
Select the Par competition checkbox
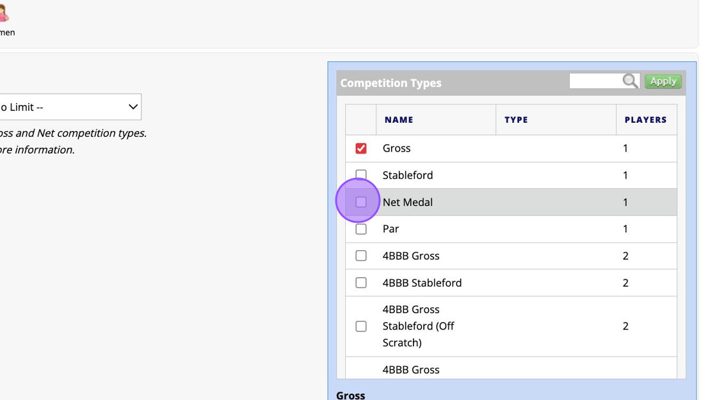coord(361,229)
